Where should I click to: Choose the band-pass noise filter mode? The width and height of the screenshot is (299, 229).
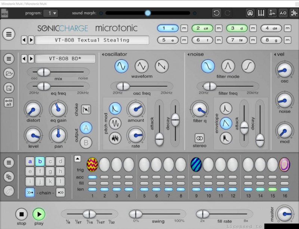(228, 66)
